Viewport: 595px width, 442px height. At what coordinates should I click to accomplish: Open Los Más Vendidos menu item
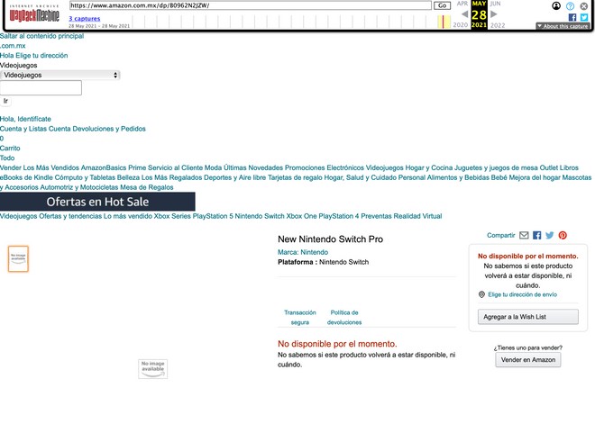[x=51, y=168]
